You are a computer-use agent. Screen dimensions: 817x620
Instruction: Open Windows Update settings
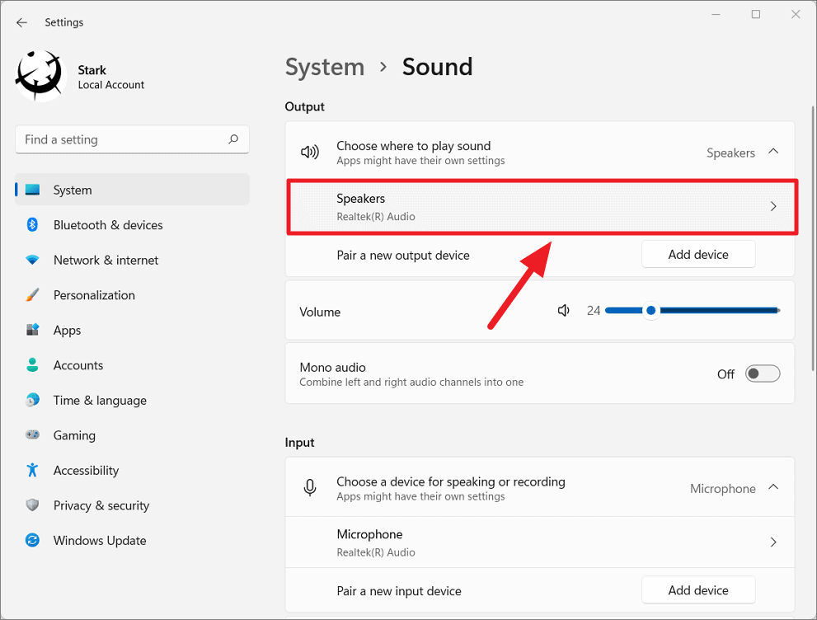pyautogui.click(x=99, y=540)
